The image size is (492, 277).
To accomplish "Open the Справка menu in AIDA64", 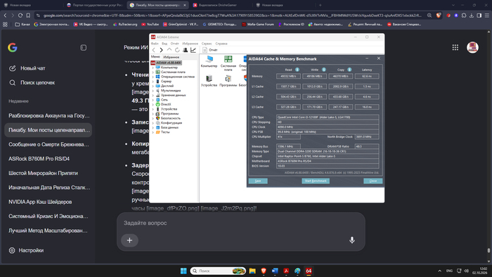I will point(221,44).
